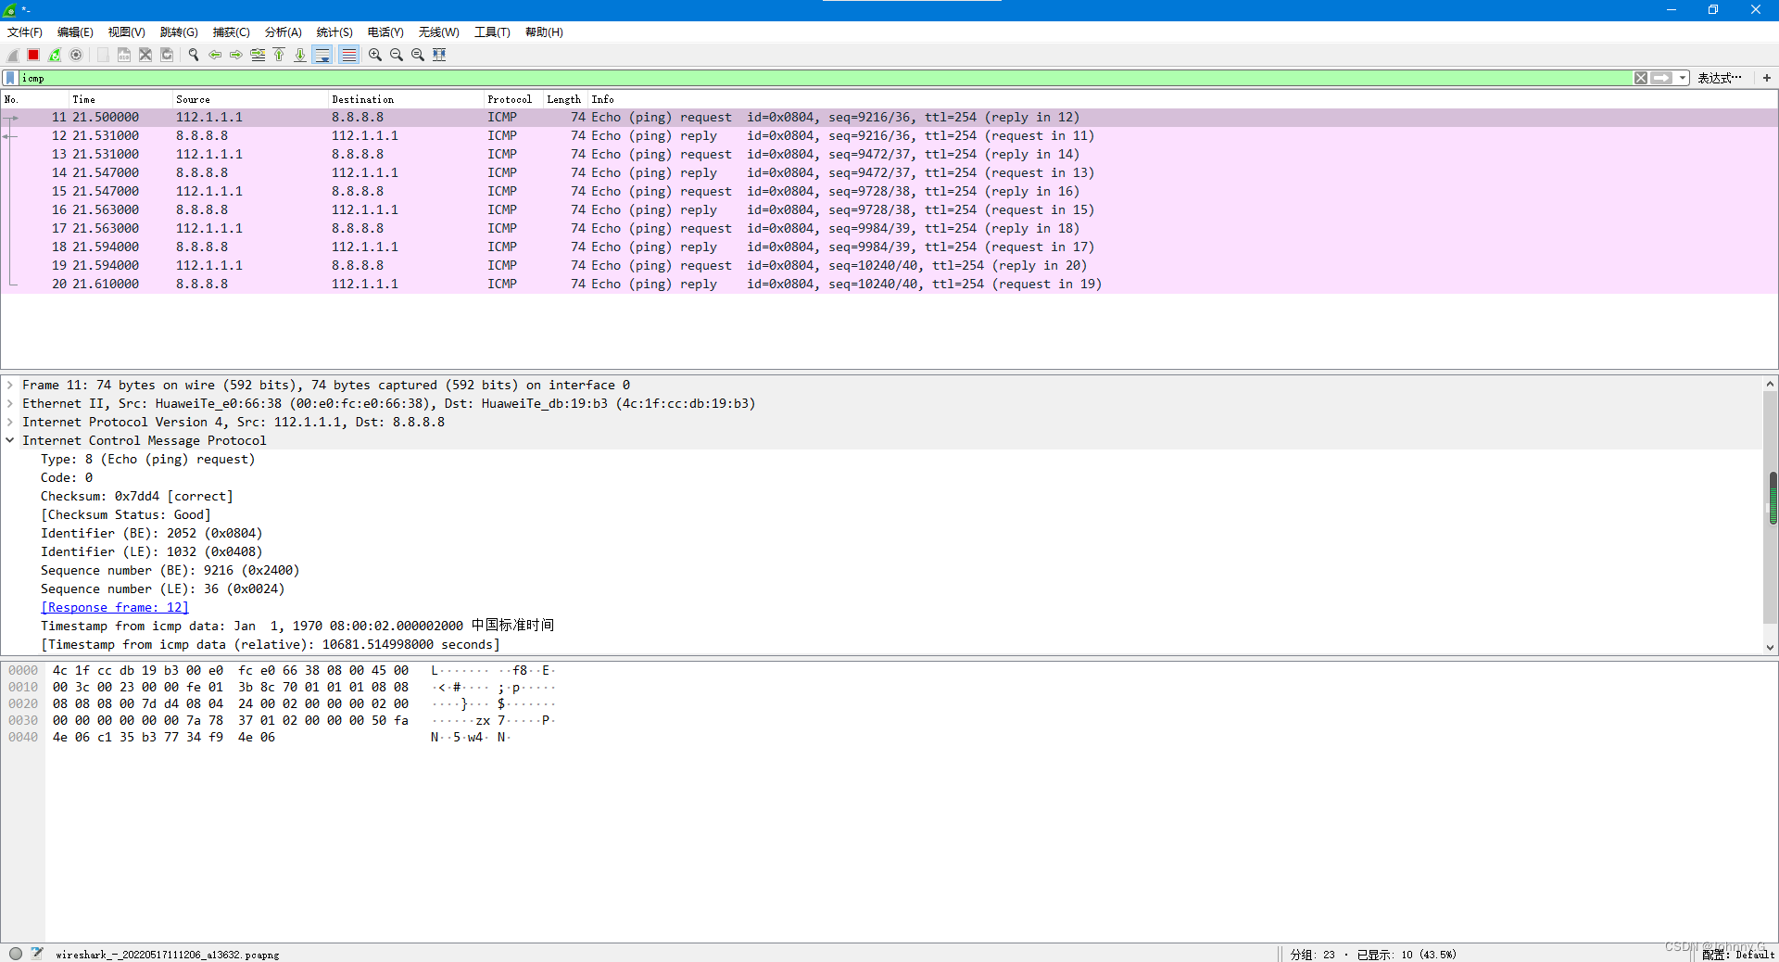Viewport: 1779px width, 962px height.
Task: Jump to the last packet icon
Action: click(300, 55)
